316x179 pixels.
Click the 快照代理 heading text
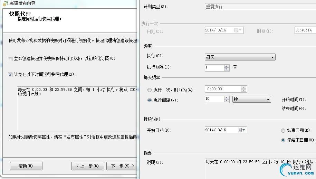tap(20, 14)
